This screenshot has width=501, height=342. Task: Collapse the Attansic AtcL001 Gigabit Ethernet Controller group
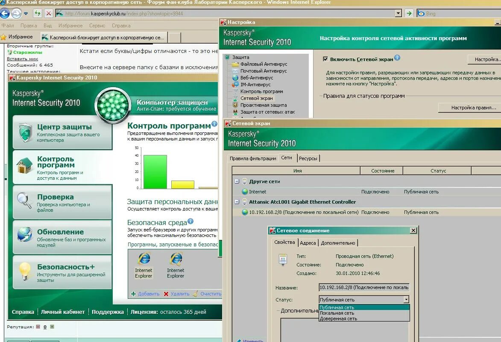[237, 202]
